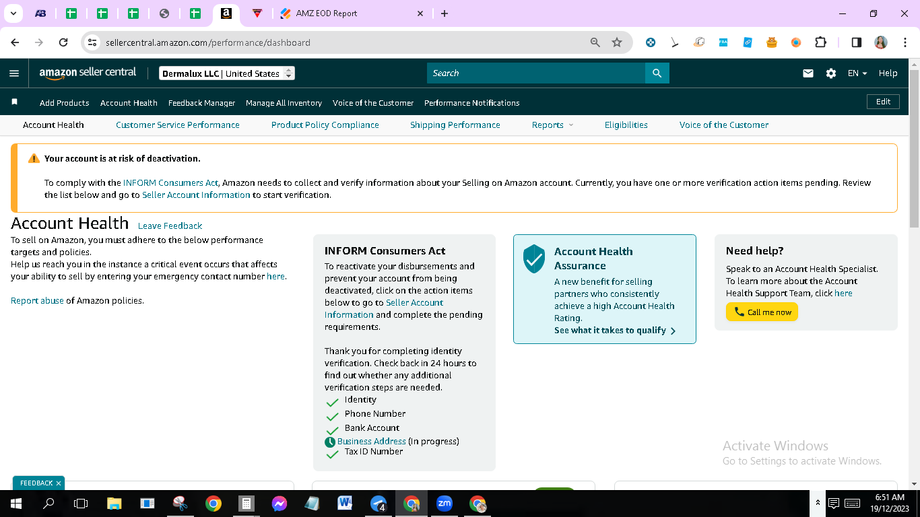Open the EN language dropdown
The image size is (920, 517).
pyautogui.click(x=857, y=73)
